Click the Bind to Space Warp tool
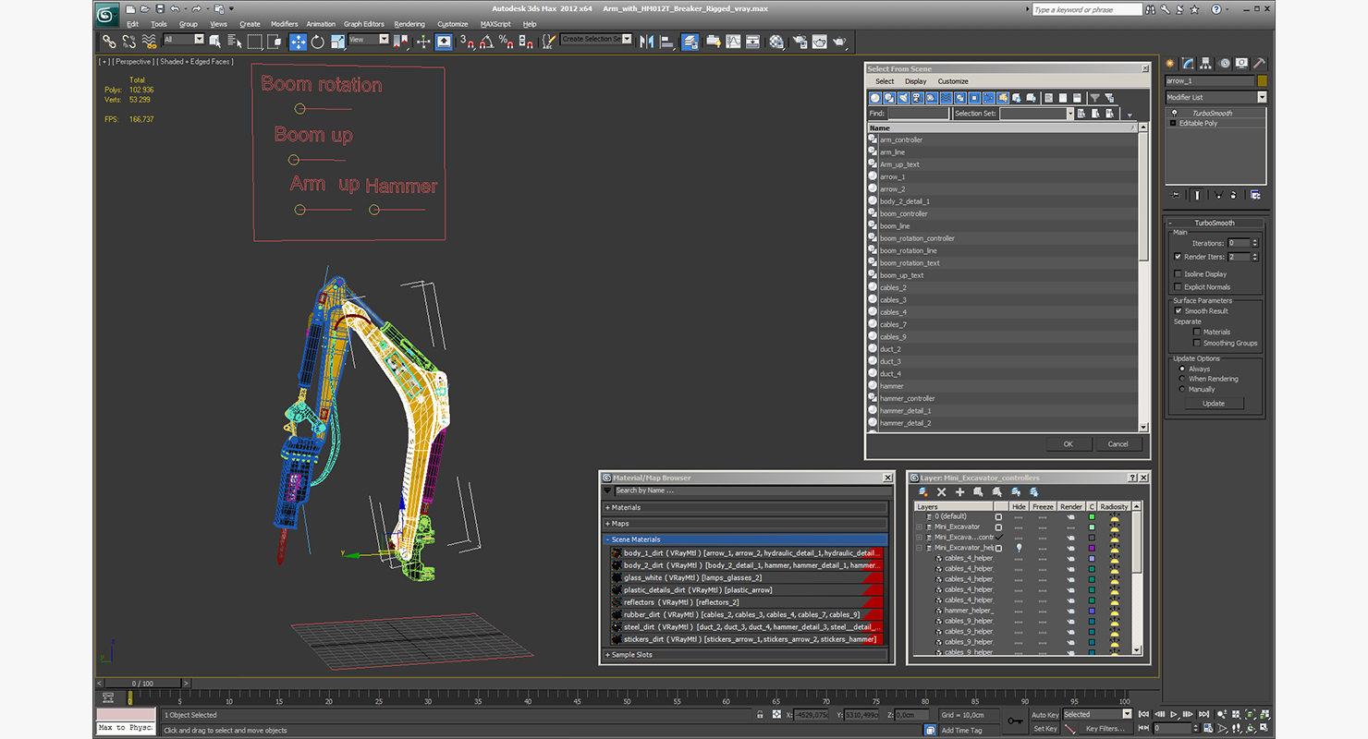This screenshot has height=739, width=1368. (x=148, y=42)
